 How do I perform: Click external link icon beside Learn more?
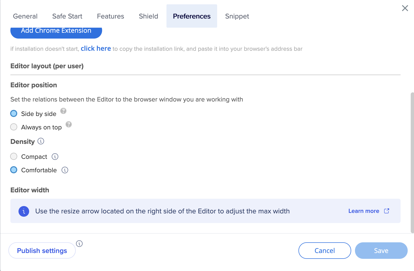387,211
